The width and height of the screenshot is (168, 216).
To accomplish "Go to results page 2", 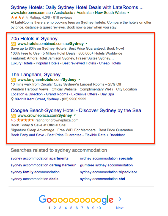I will pos(55,208).
